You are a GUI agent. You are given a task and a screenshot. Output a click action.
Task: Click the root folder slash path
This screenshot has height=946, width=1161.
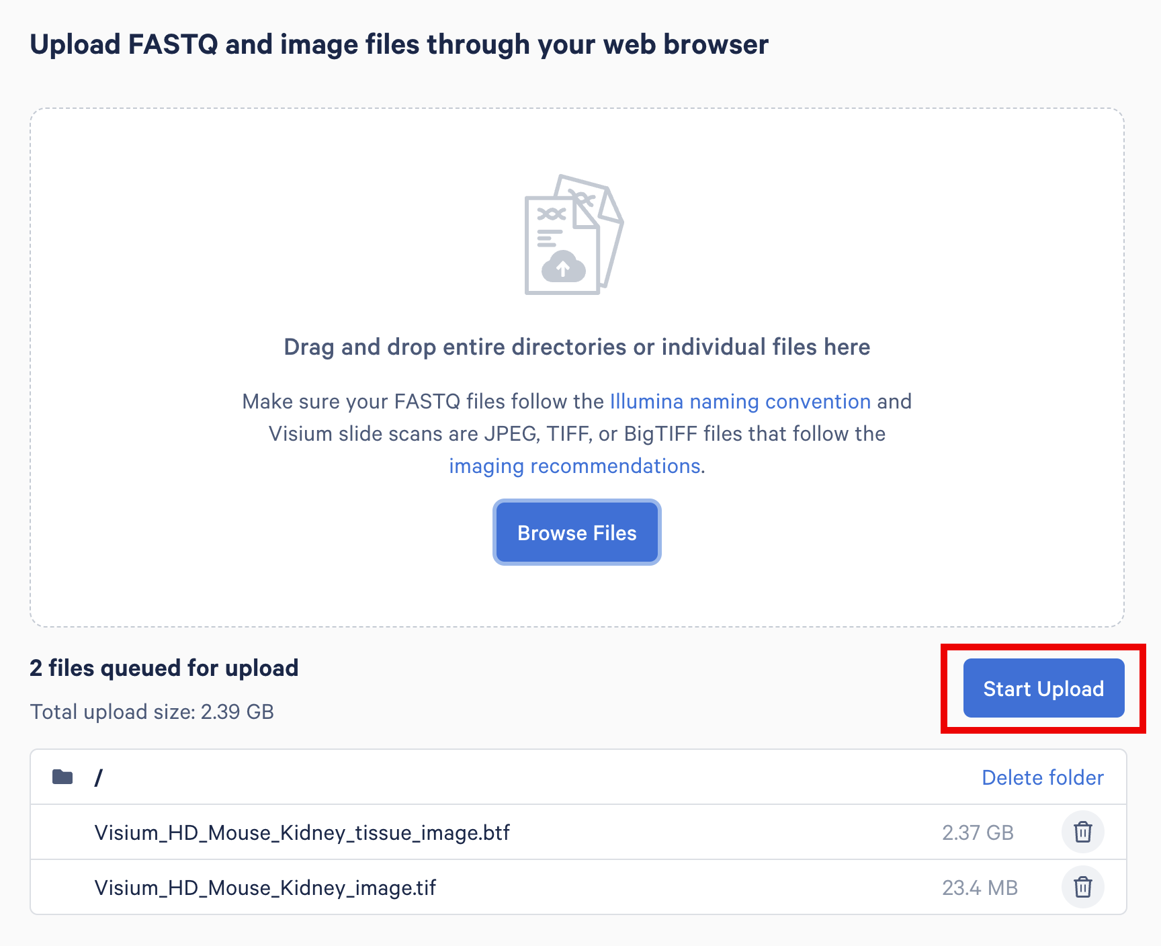(99, 777)
